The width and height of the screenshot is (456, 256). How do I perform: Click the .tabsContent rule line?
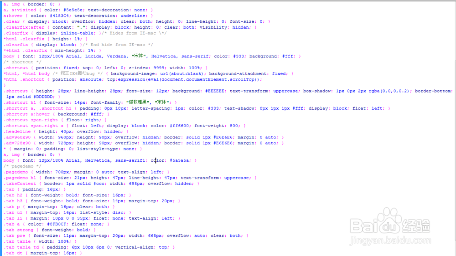[101, 184]
